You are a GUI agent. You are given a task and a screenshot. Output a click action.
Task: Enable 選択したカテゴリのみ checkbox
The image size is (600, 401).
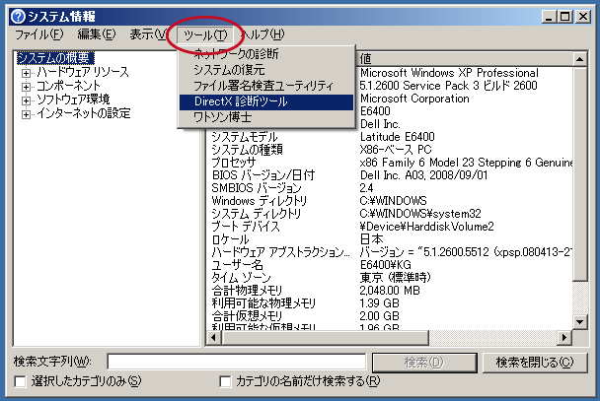click(x=19, y=381)
